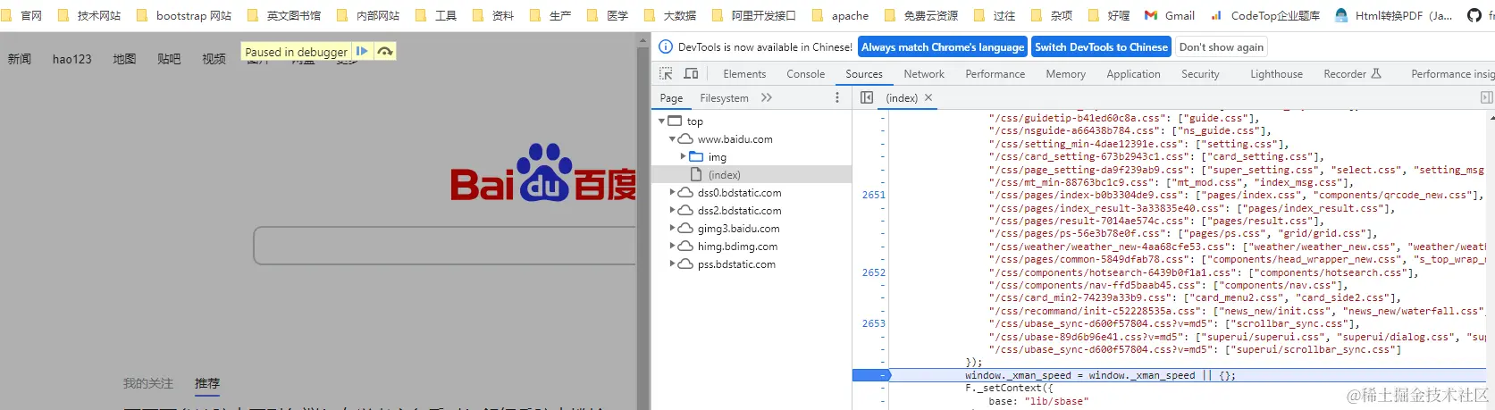Expand the gimg3.baidu.com domain
This screenshot has height=410, width=1495.
pyautogui.click(x=673, y=228)
